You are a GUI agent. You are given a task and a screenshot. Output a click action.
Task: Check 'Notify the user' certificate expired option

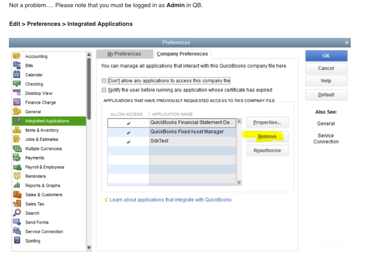click(x=104, y=90)
